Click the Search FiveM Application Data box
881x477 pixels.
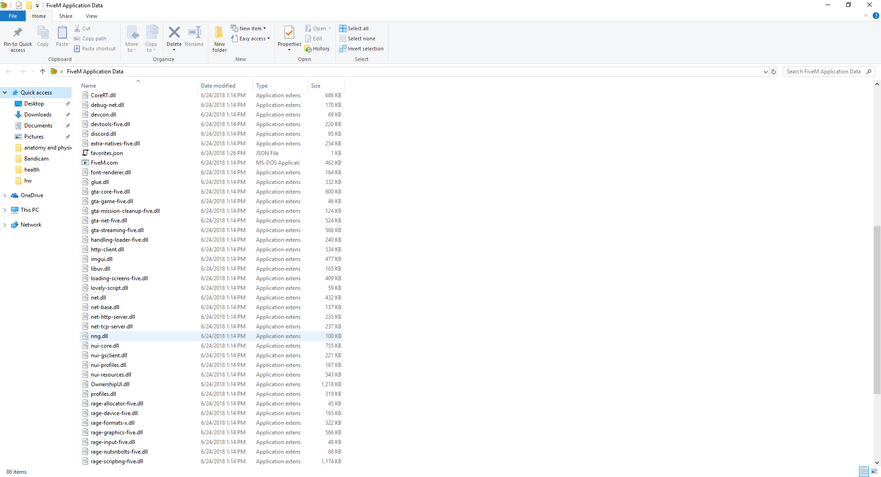824,72
